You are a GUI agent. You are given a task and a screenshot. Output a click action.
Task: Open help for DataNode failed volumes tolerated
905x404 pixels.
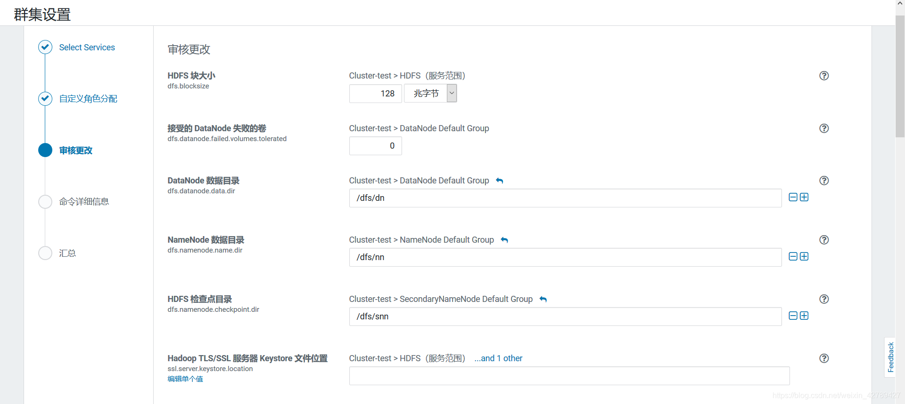(x=824, y=128)
